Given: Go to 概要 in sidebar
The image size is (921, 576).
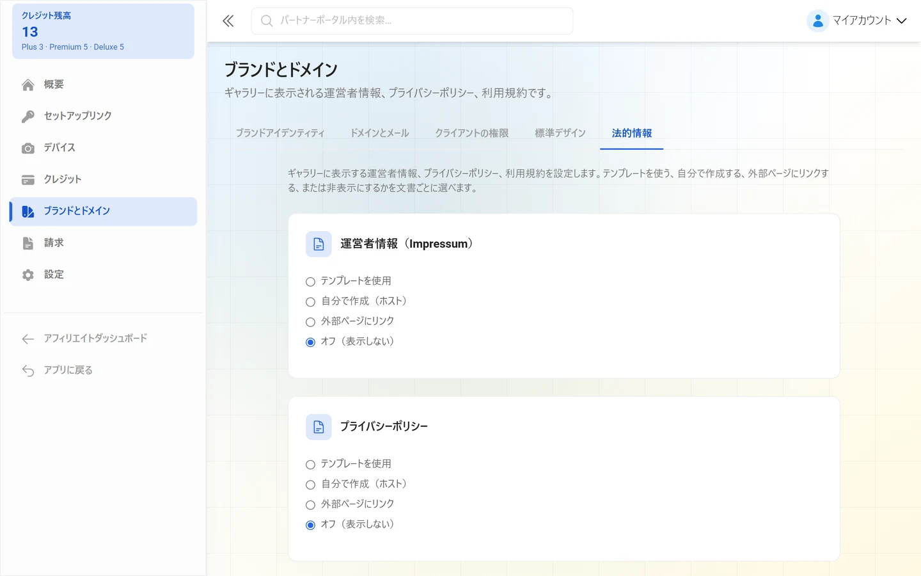Looking at the screenshot, I should 103,84.
